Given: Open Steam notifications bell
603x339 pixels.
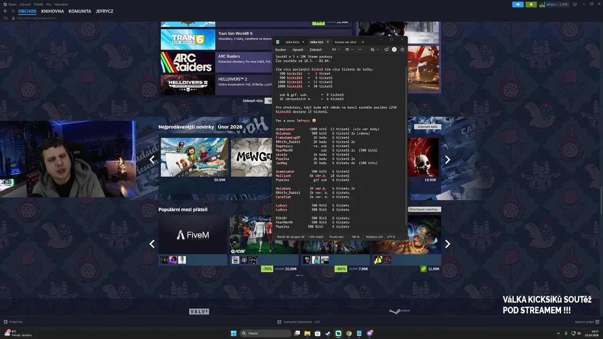Looking at the screenshot, I should 531,4.
